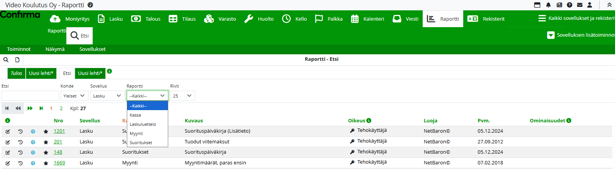Image resolution: width=615 pixels, height=169 pixels.
Task: Open the user profile icon
Action: (590, 5)
